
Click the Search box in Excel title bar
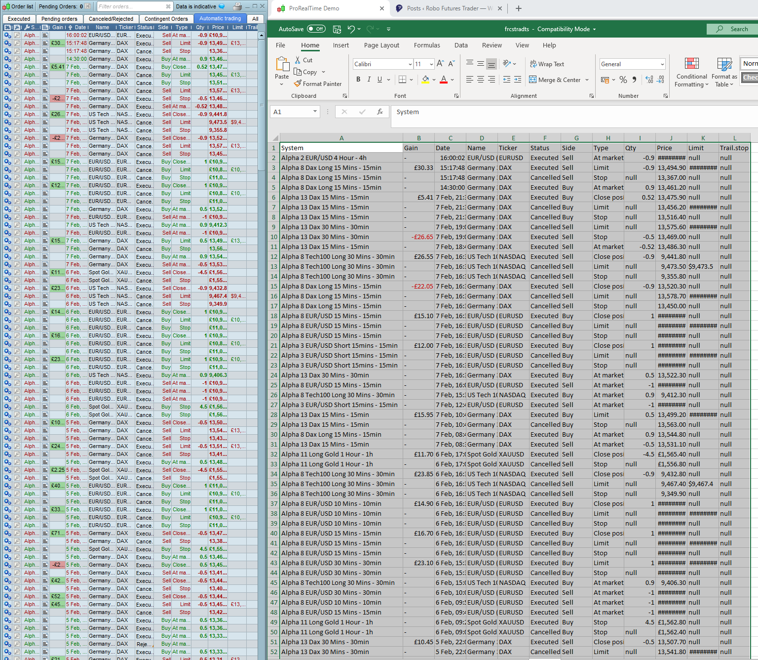[x=732, y=29]
